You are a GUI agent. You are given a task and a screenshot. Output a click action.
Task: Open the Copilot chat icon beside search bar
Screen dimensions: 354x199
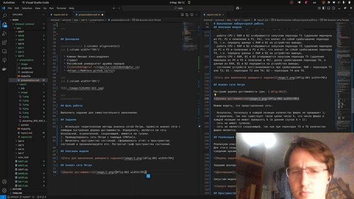[237, 8]
